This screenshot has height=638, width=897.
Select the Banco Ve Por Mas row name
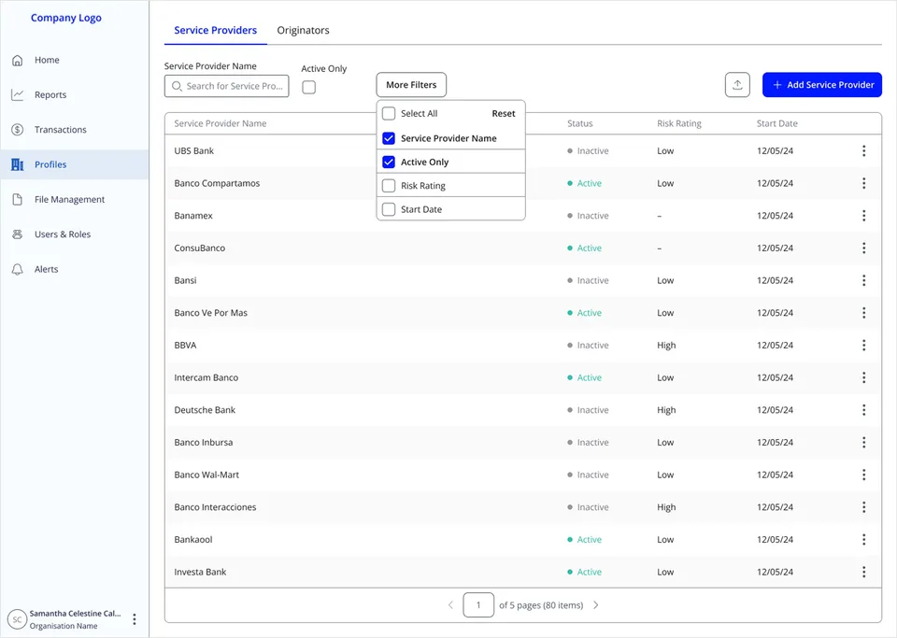tap(211, 313)
